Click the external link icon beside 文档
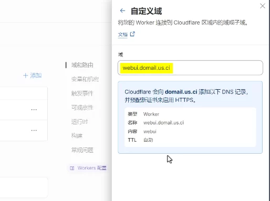Image resolution: width=270 pixels, height=201 pixels. (132, 34)
